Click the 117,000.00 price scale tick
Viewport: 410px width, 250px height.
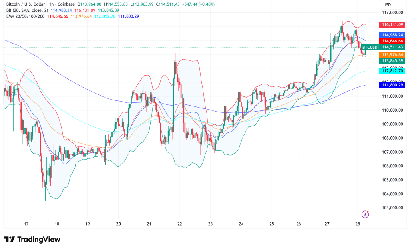point(392,12)
